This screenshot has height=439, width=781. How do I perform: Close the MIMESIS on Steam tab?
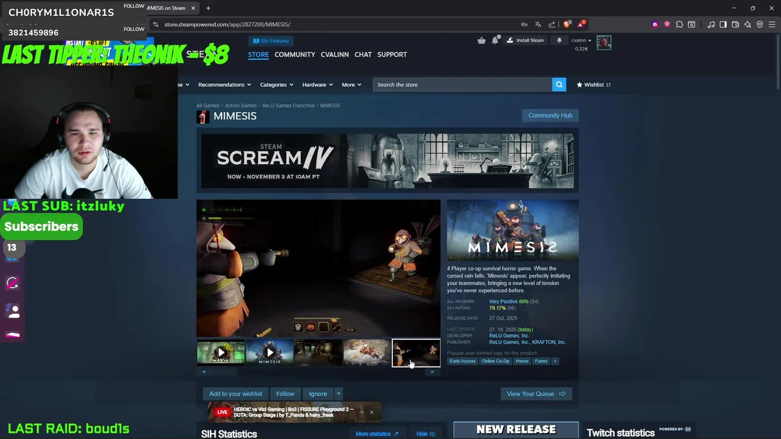193,8
